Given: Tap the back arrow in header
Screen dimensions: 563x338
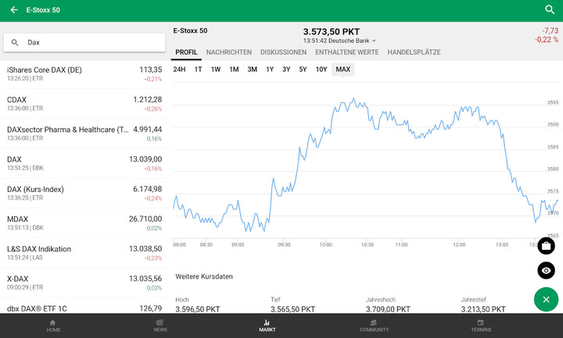Looking at the screenshot, I should point(14,10).
